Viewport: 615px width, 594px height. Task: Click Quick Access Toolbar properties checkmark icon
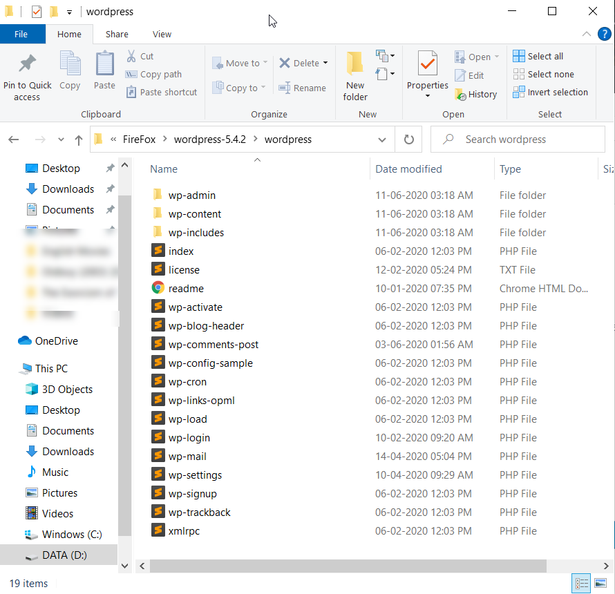pyautogui.click(x=37, y=12)
